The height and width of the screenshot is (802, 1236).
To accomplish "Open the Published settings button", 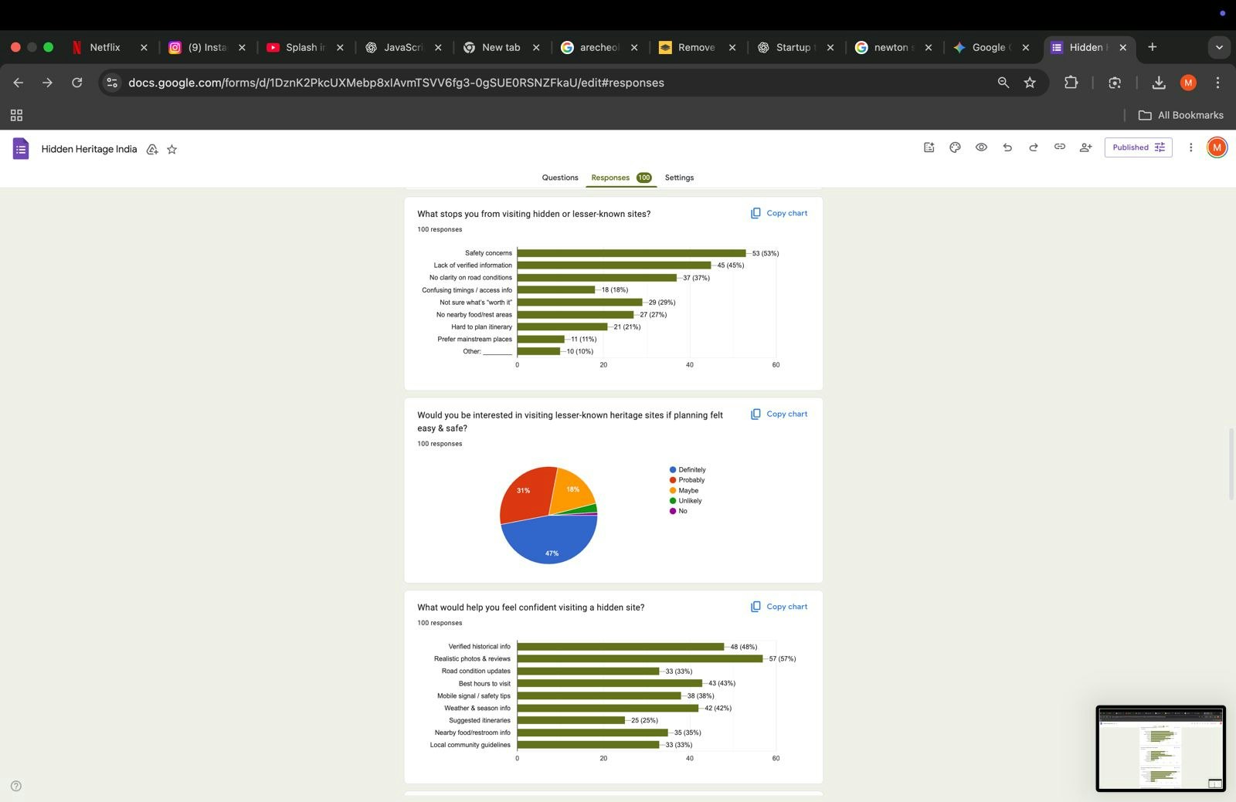I will tap(1138, 147).
